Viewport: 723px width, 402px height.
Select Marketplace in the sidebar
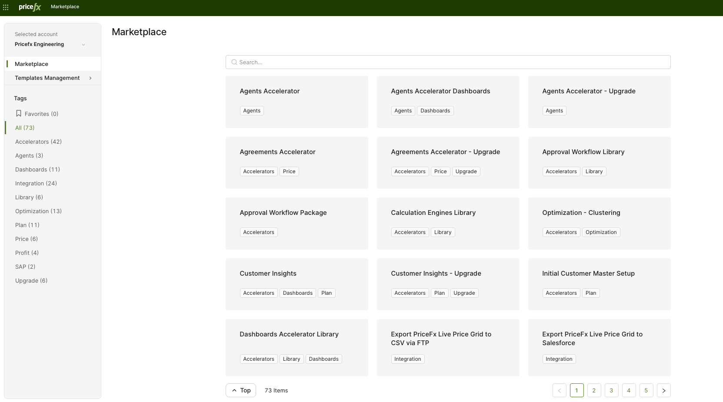click(53, 64)
